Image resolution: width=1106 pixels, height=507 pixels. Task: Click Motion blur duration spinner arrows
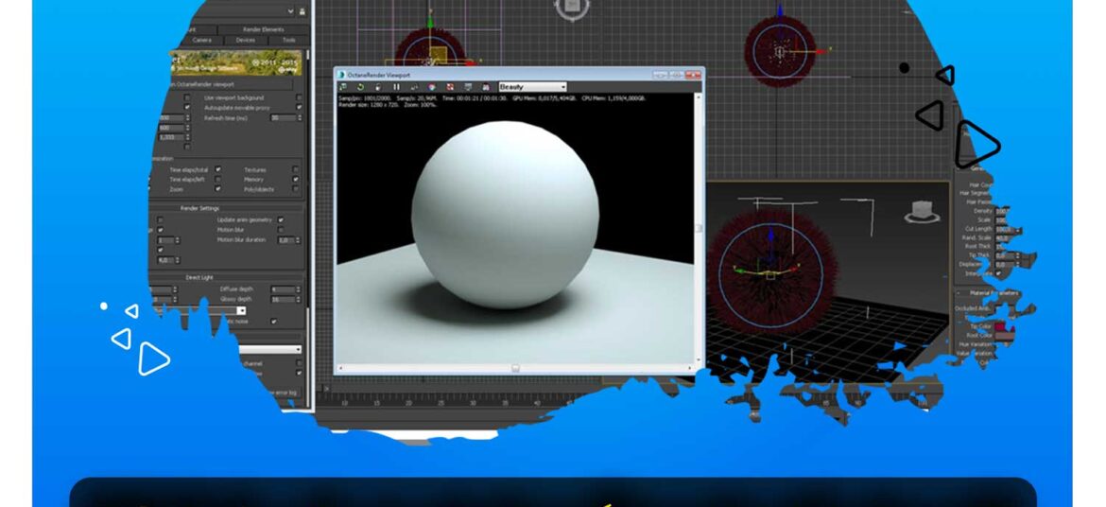coord(296,240)
